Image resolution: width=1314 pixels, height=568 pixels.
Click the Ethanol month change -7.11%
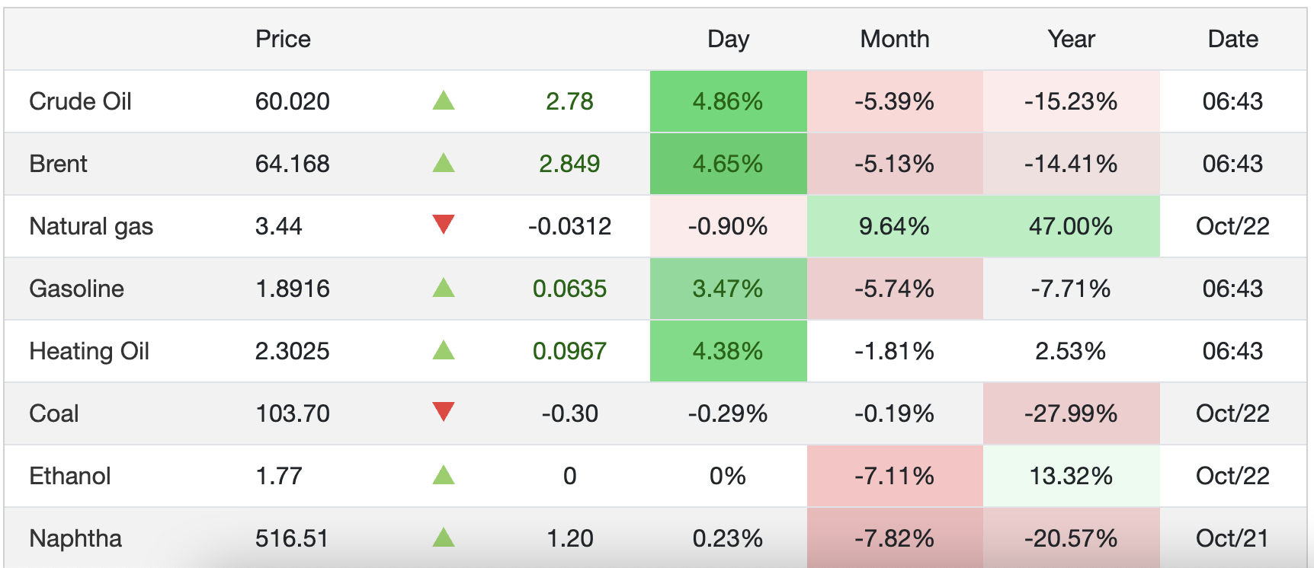(x=895, y=476)
